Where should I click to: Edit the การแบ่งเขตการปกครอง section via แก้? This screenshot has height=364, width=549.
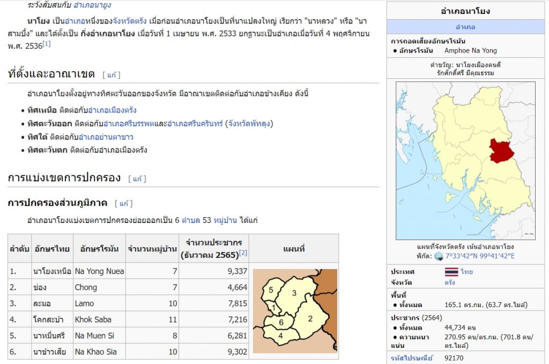click(x=137, y=179)
